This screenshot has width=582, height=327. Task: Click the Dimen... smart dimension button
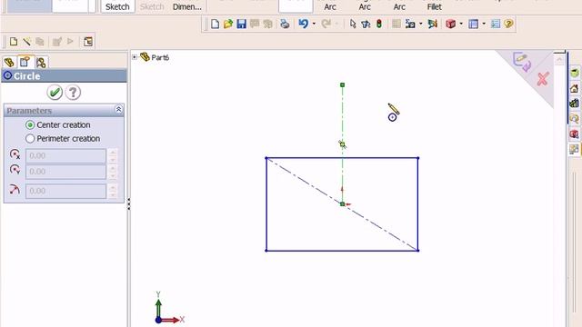click(187, 6)
